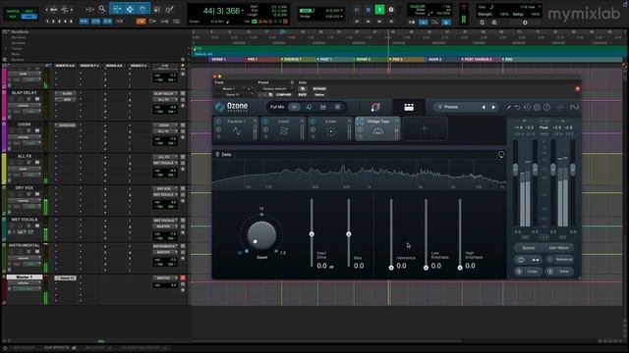Open the Ozone settings gear icon

537,107
